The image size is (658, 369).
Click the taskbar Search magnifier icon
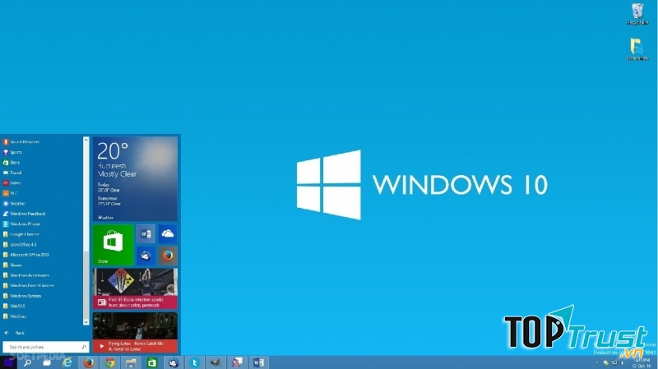pyautogui.click(x=27, y=362)
